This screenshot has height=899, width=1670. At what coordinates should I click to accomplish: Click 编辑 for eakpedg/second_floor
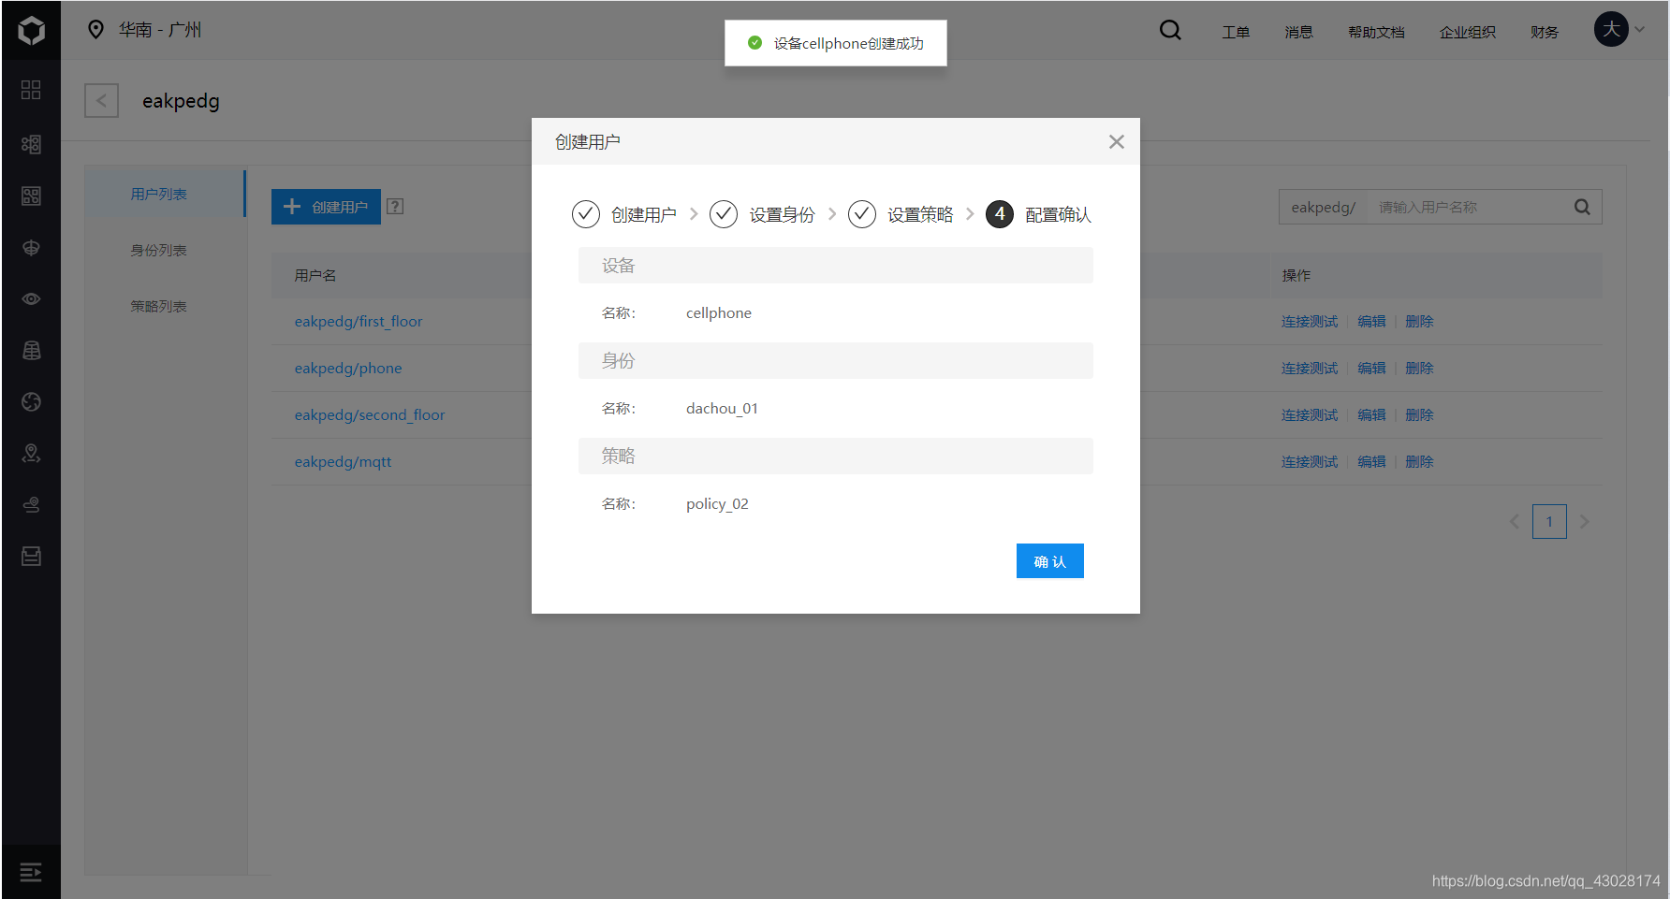click(1371, 415)
